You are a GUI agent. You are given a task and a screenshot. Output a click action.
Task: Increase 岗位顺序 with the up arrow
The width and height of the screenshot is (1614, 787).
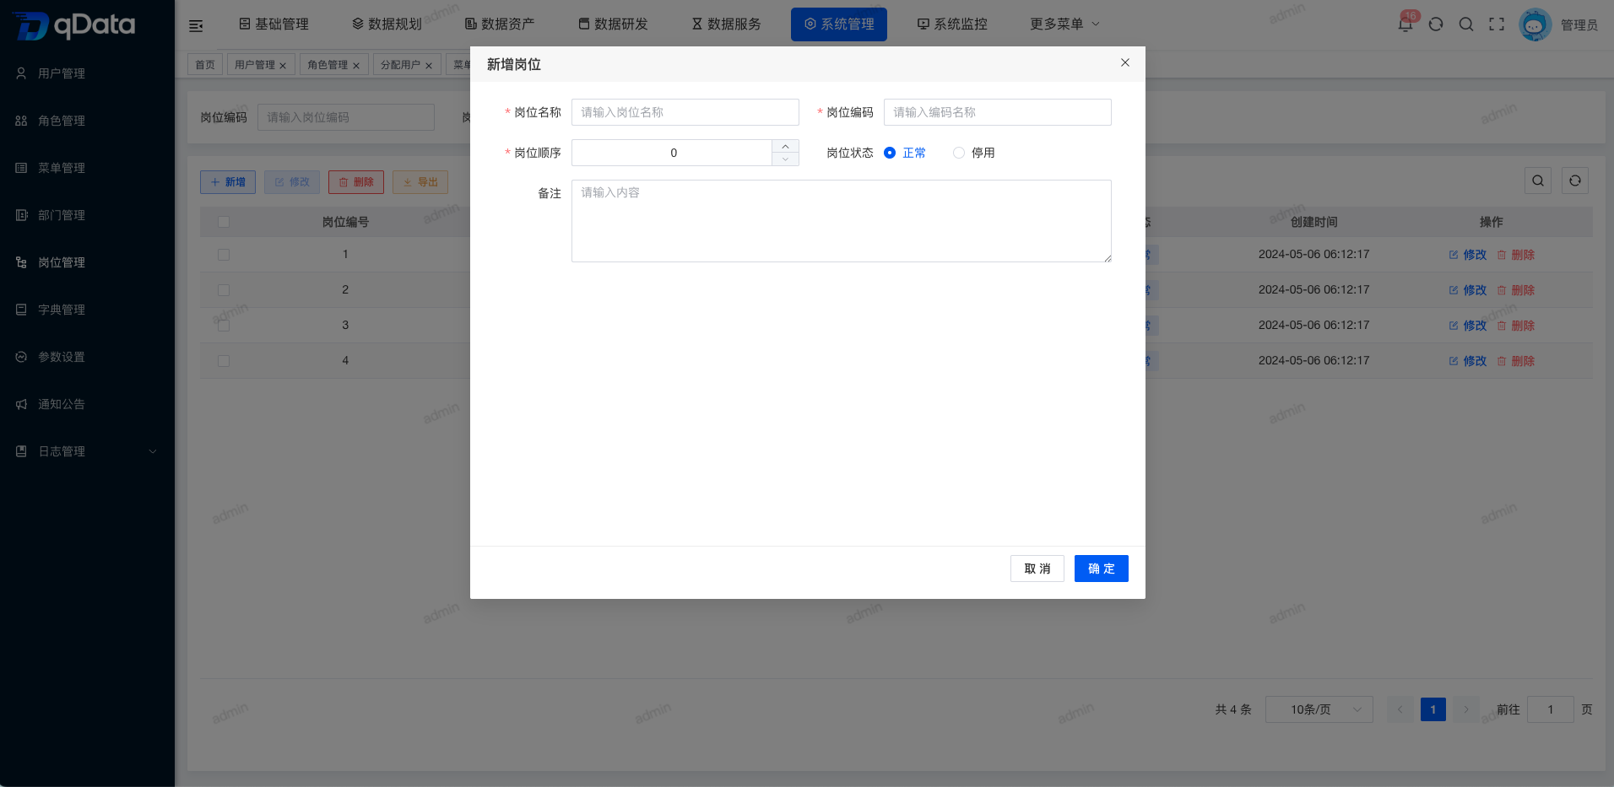click(785, 147)
